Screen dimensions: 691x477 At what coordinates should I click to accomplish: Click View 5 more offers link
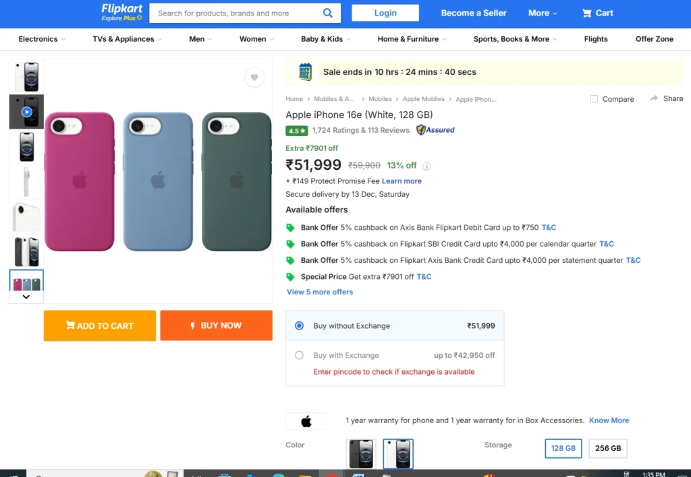tap(320, 292)
